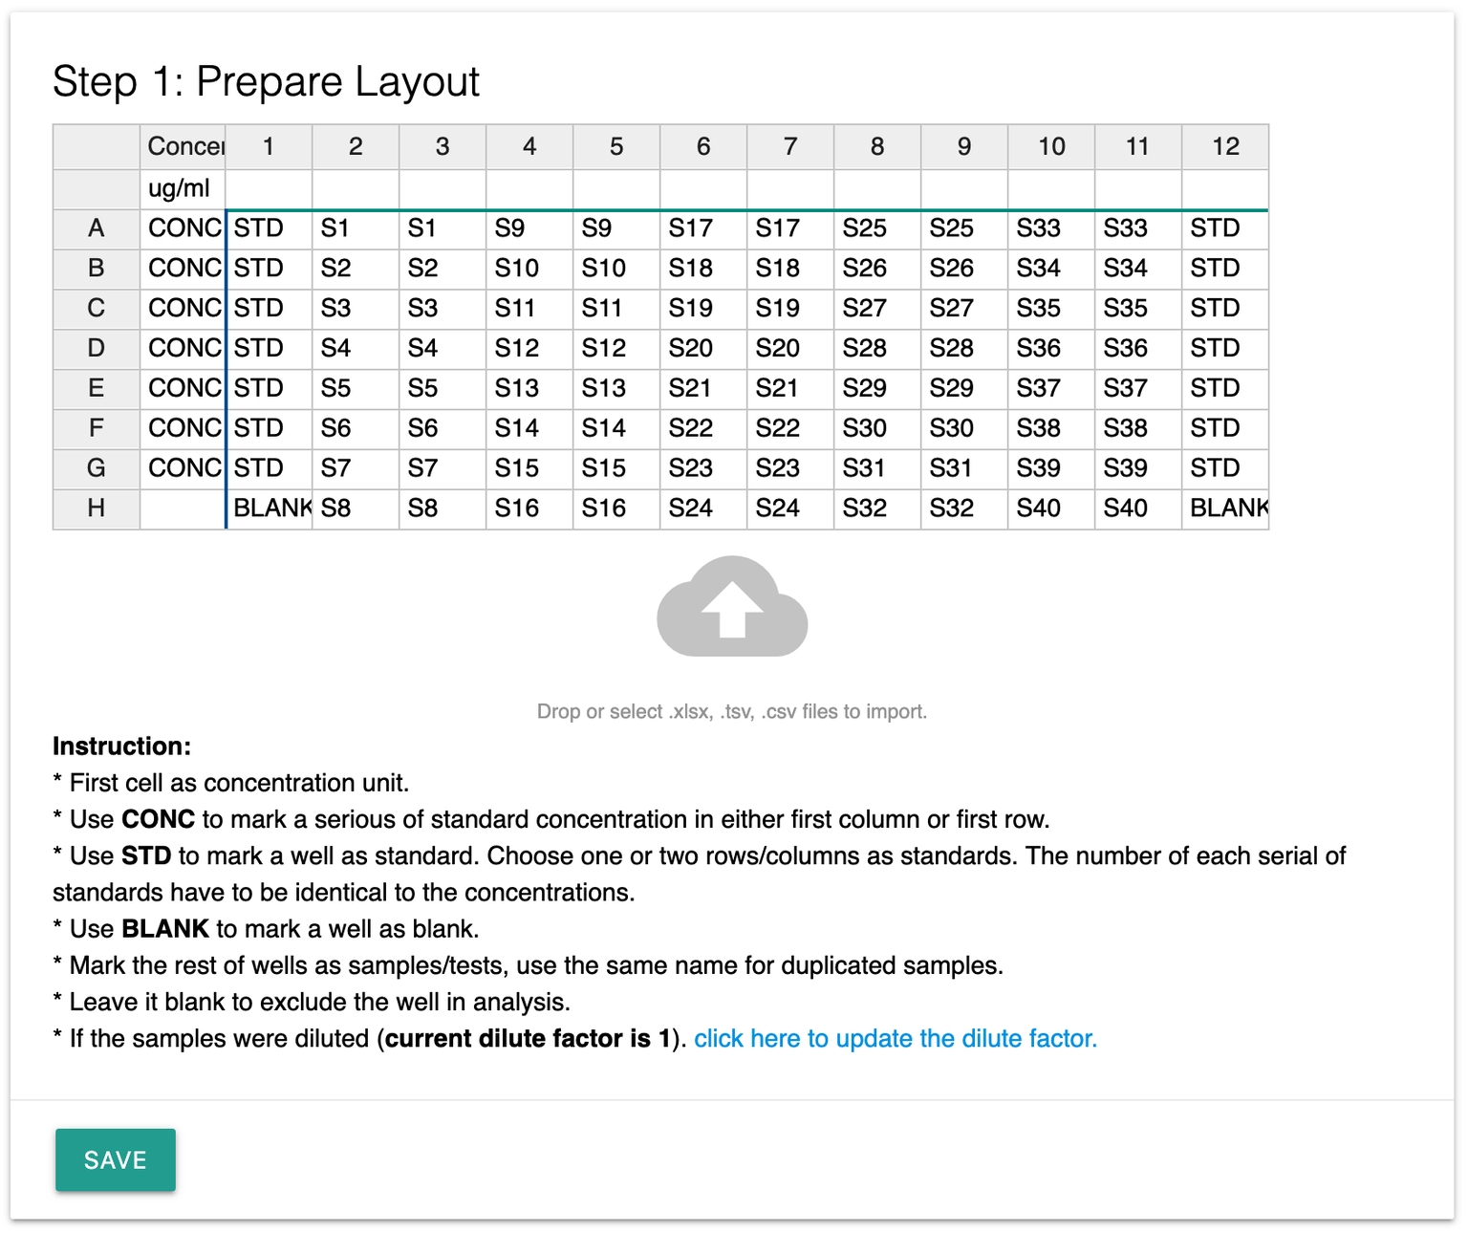Click row H header
1468x1233 pixels.
pyautogui.click(x=96, y=508)
